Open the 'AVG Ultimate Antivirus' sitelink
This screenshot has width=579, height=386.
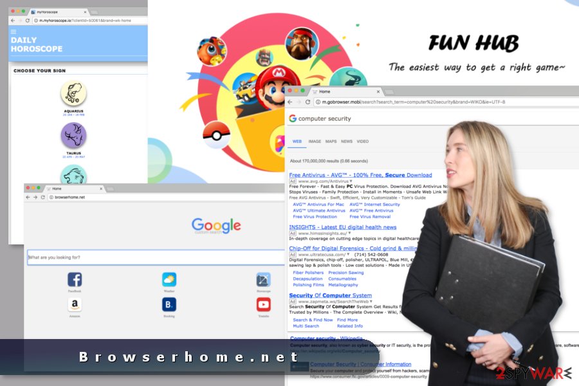click(319, 210)
